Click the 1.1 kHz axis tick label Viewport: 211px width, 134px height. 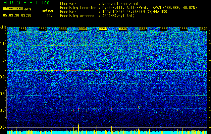tap(3, 44)
